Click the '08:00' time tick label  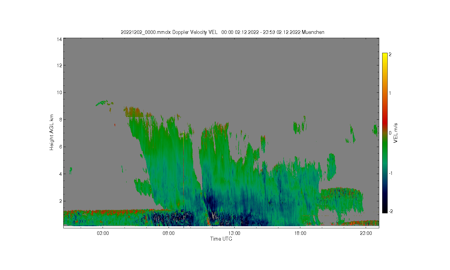[169, 233]
